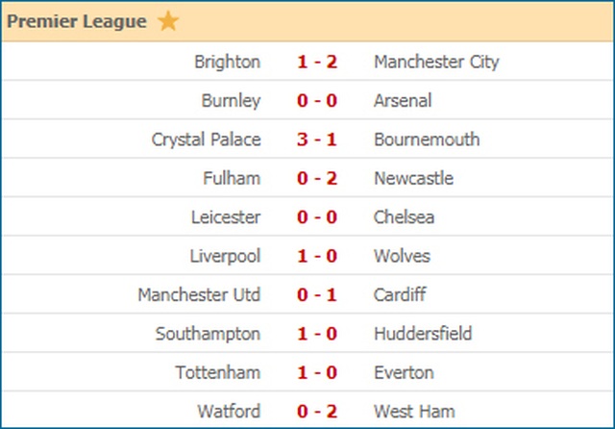Click the Tottenham vs Everton 1 - 0 score
The height and width of the screenshot is (429, 615).
pyautogui.click(x=316, y=372)
